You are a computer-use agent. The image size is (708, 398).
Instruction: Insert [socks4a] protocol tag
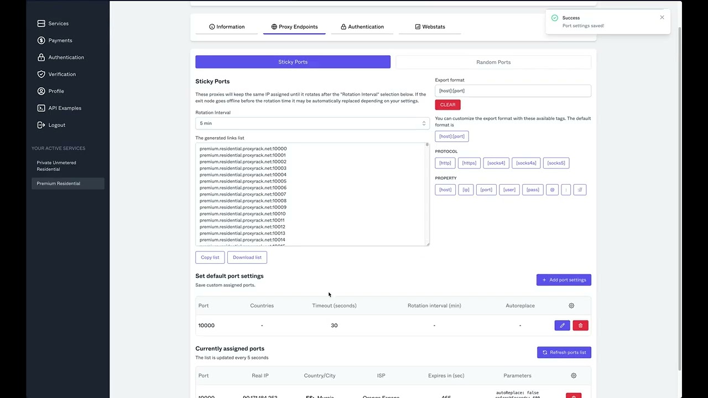[x=526, y=163]
